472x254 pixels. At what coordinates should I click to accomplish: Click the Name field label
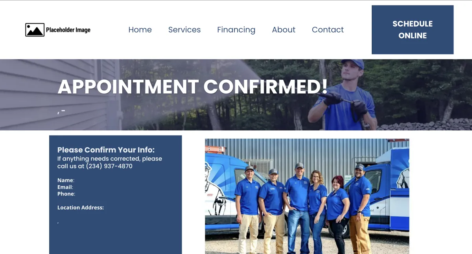click(66, 180)
